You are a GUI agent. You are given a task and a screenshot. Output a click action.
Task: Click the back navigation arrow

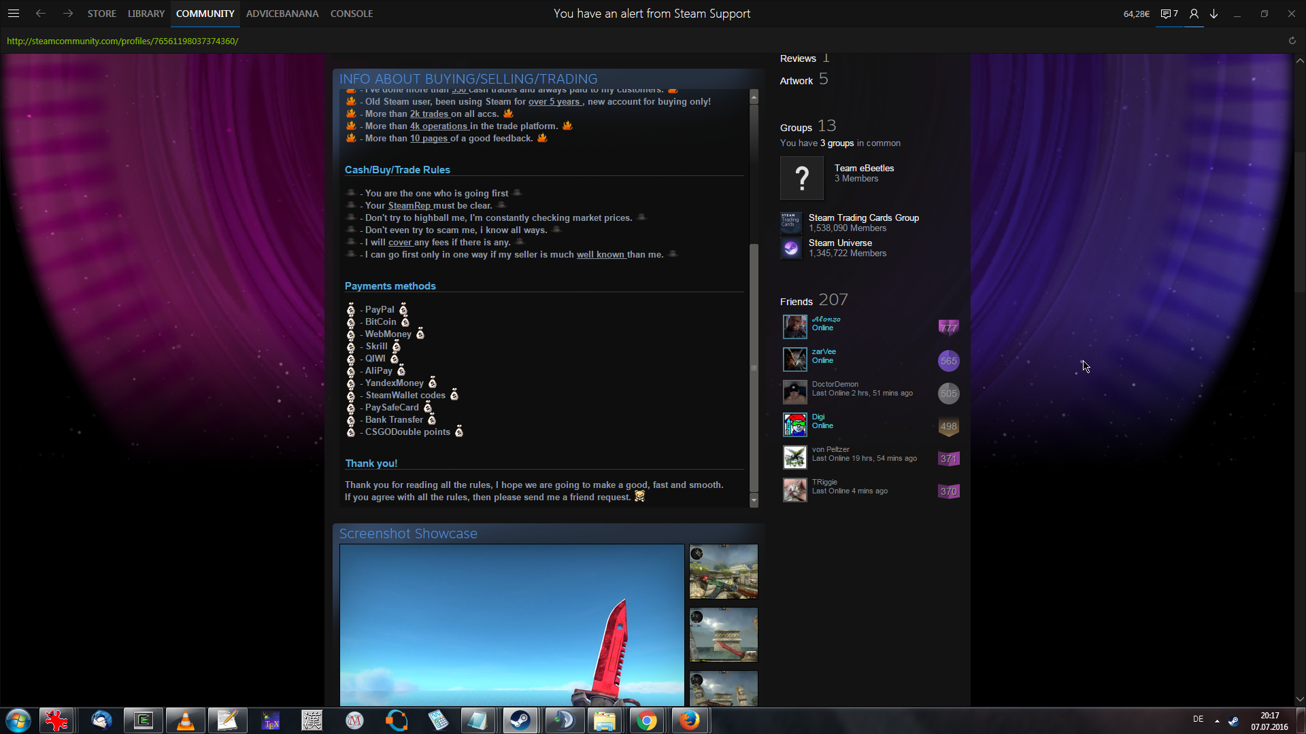41,14
